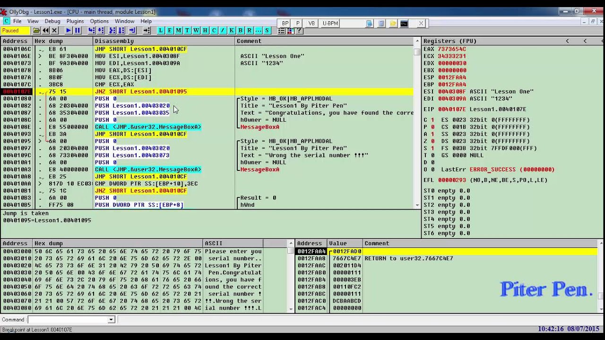This screenshot has height=340, width=605.
Task: Click the Command input field
Action: coord(68,320)
